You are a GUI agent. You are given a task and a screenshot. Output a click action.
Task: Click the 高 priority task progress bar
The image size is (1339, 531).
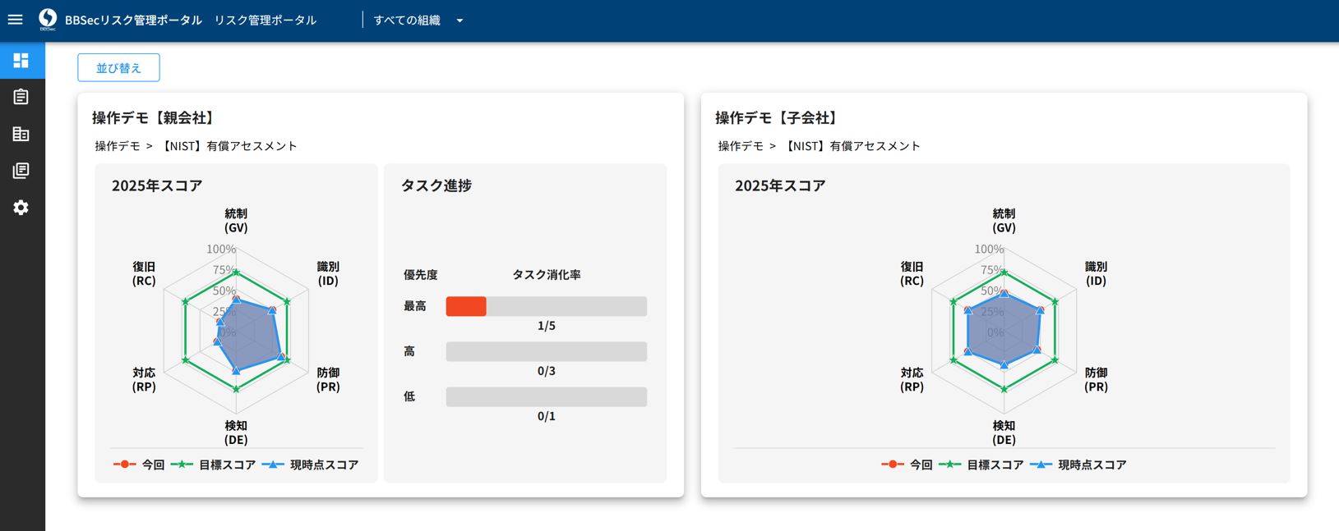(546, 351)
